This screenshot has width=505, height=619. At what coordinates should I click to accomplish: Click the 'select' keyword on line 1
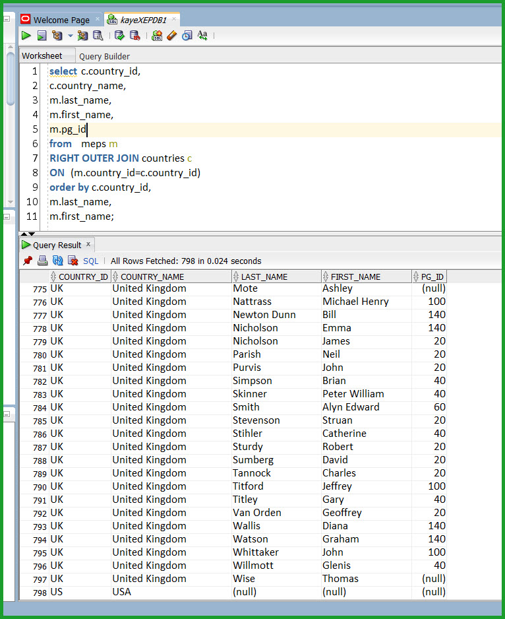[x=63, y=71]
